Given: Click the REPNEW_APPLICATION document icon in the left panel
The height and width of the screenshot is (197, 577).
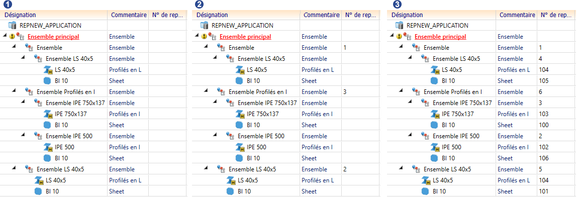Looking at the screenshot, I should tap(13, 26).
